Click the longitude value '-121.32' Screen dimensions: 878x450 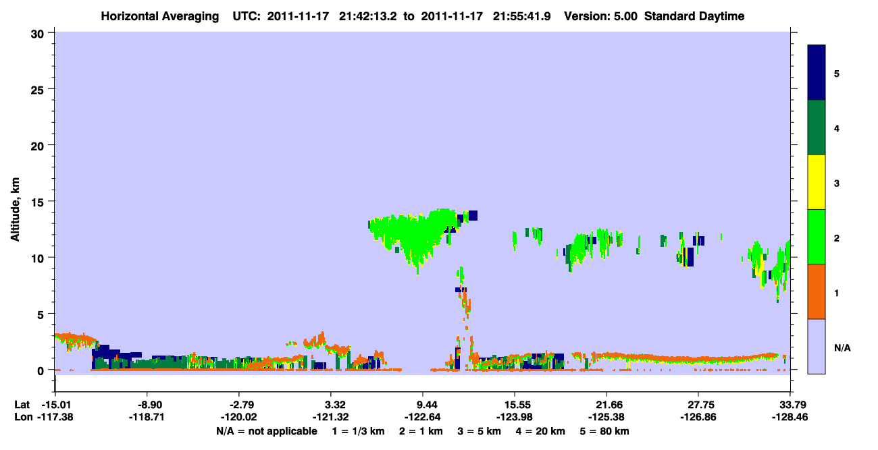click(331, 417)
